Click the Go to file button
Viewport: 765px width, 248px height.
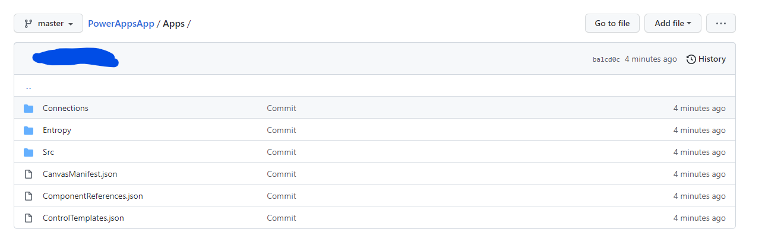tap(612, 23)
